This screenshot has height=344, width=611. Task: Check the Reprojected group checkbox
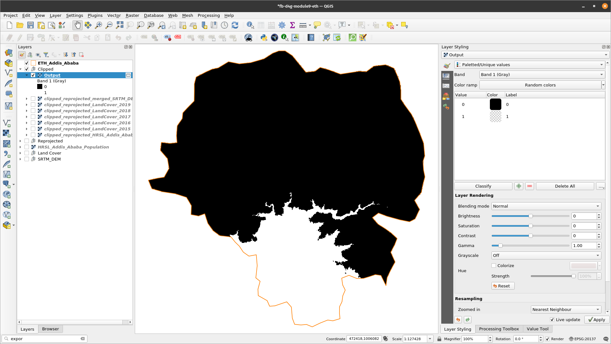coord(27,141)
